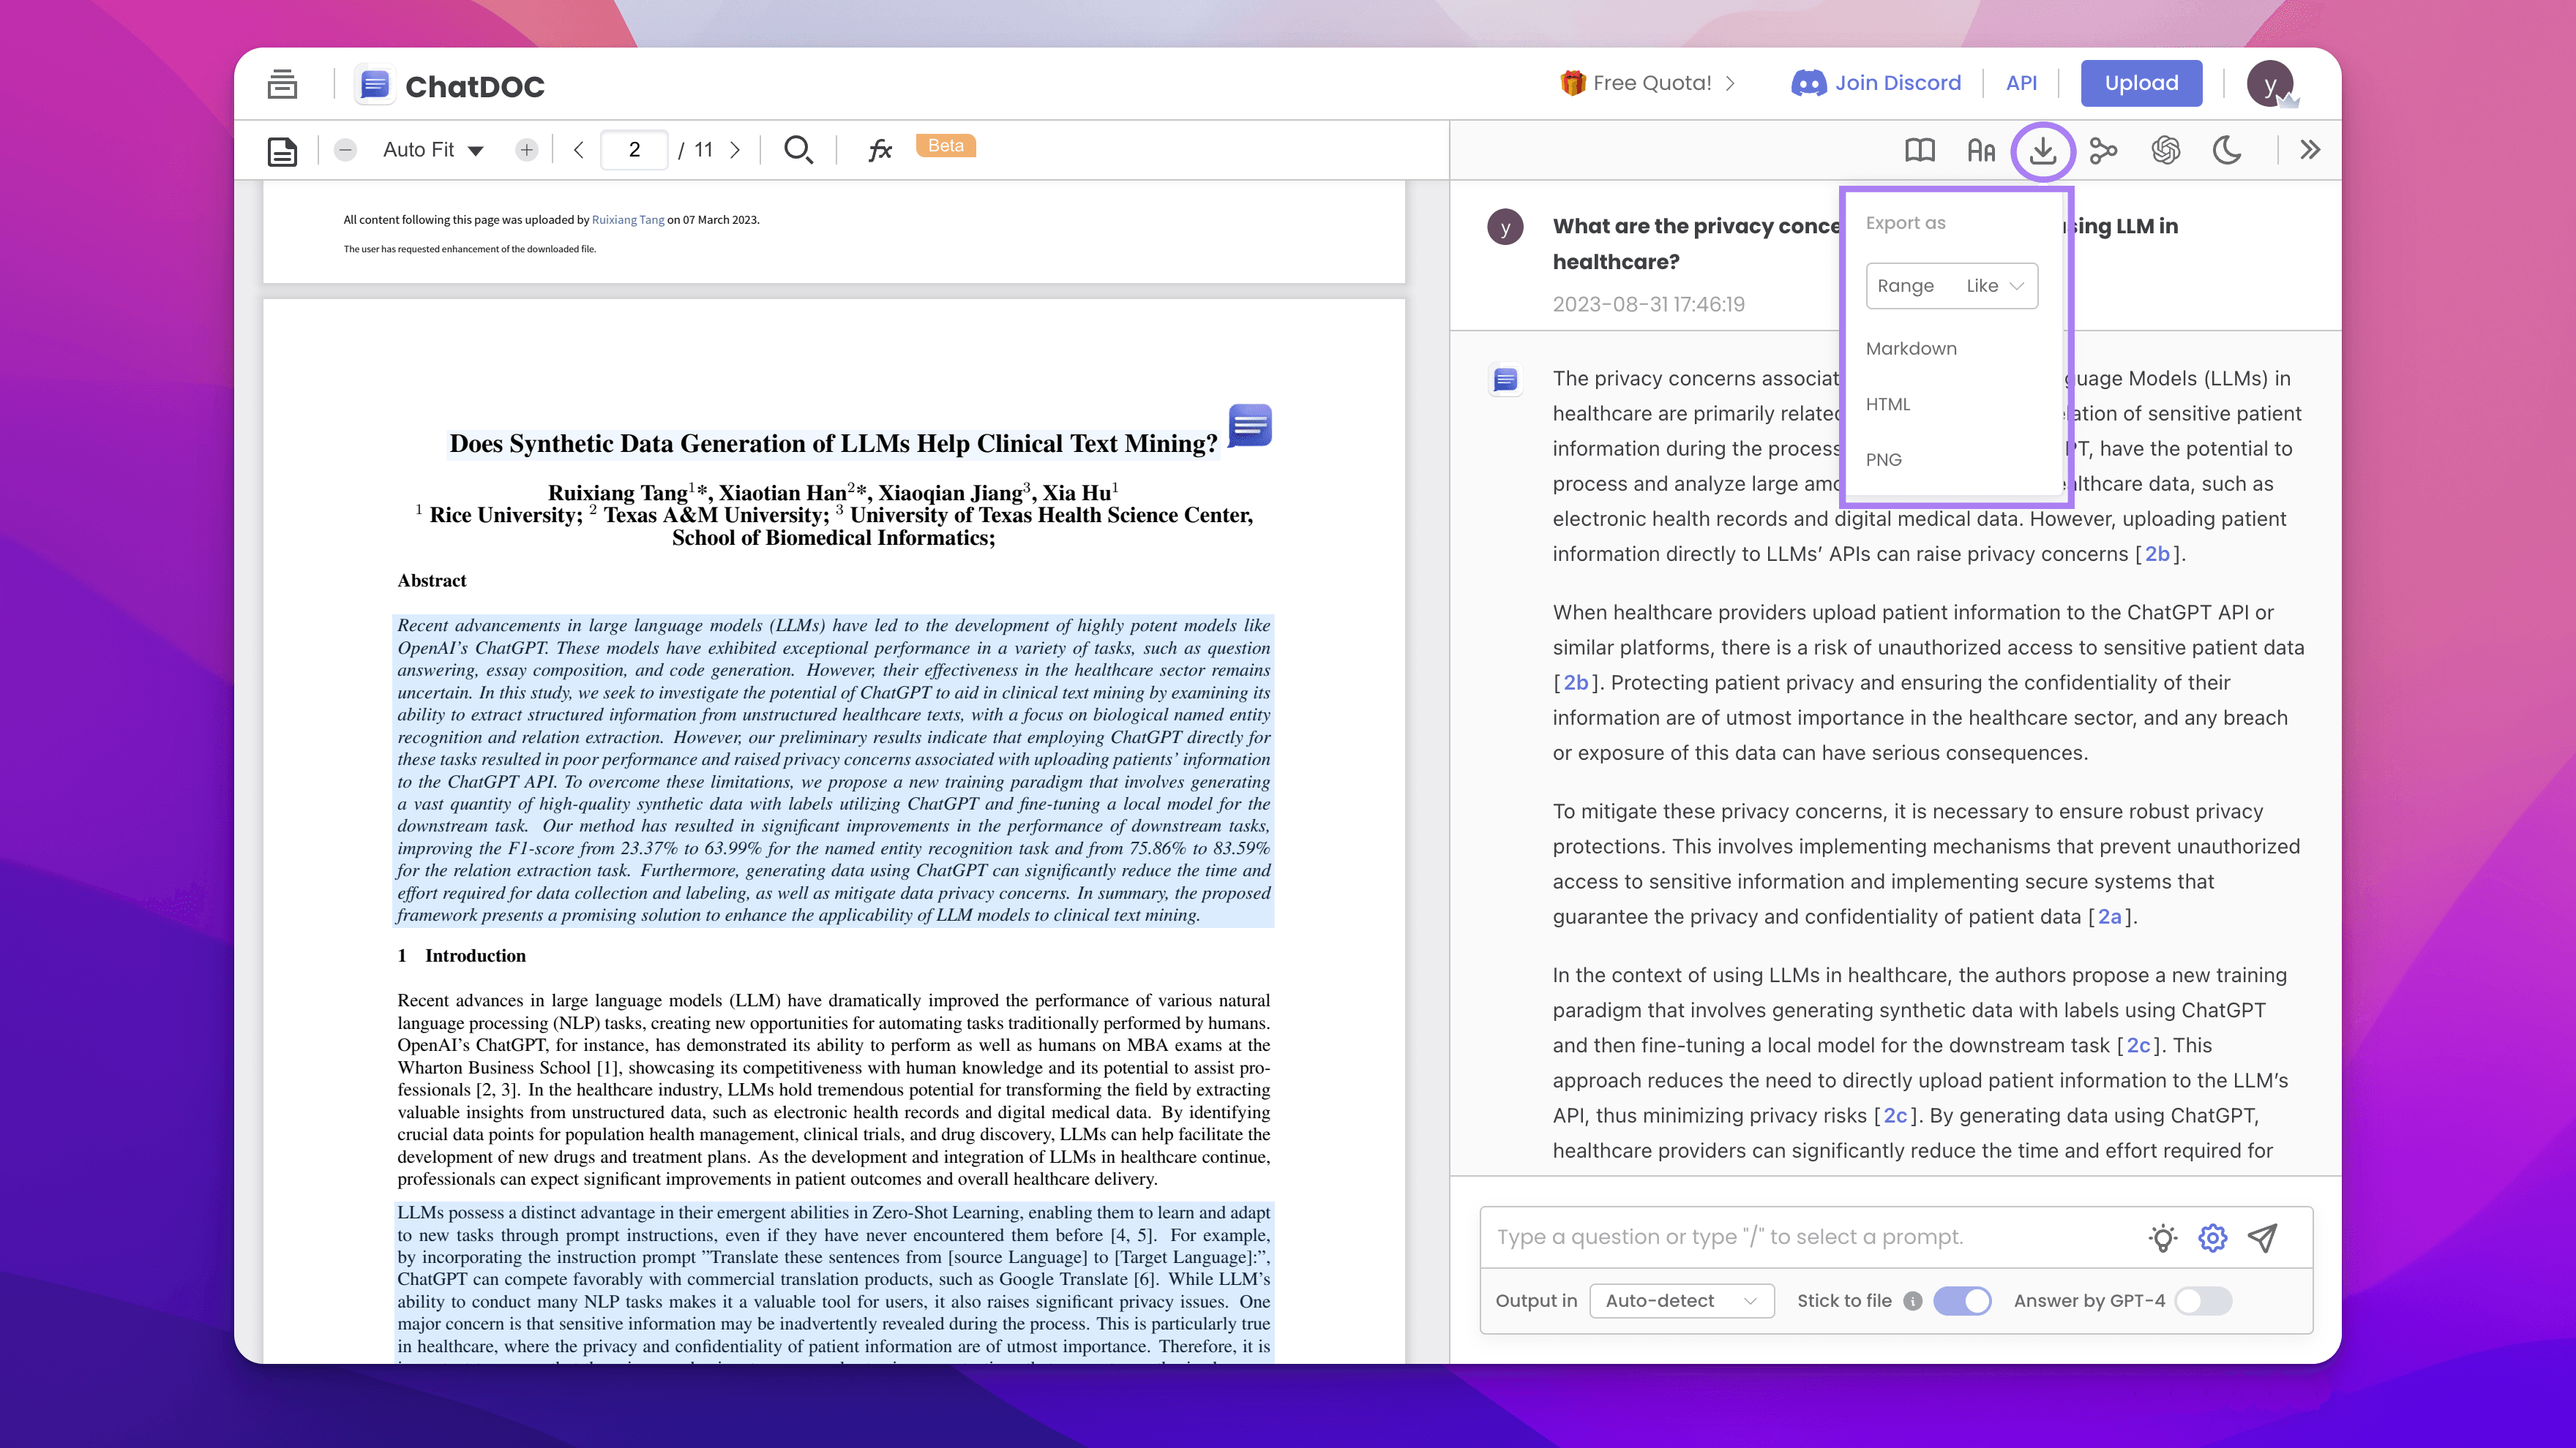Screen dimensions: 2576x1448
Task: Toggle the Stick to file switch
Action: coord(1962,1301)
